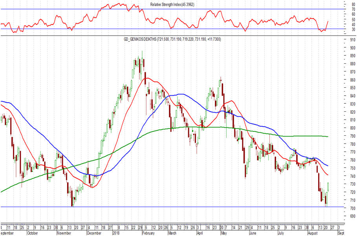Click the December month label
This screenshot has height=236, width=357.
point(94,233)
